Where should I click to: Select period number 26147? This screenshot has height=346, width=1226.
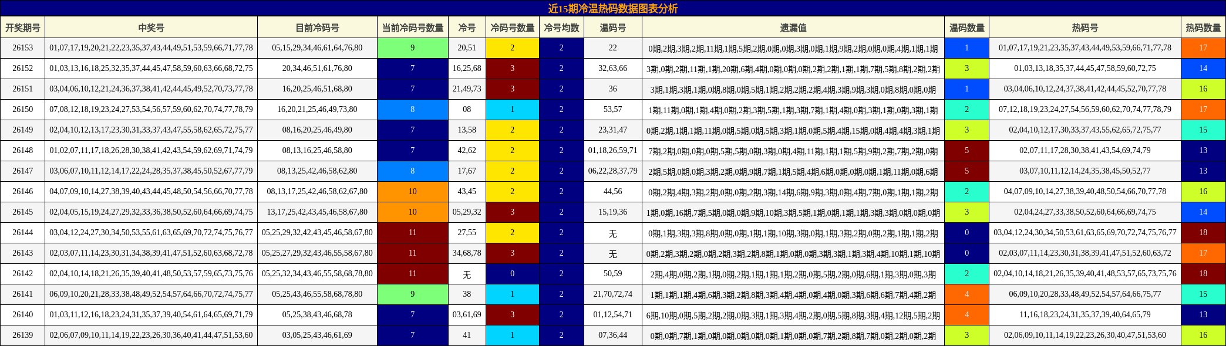(23, 171)
